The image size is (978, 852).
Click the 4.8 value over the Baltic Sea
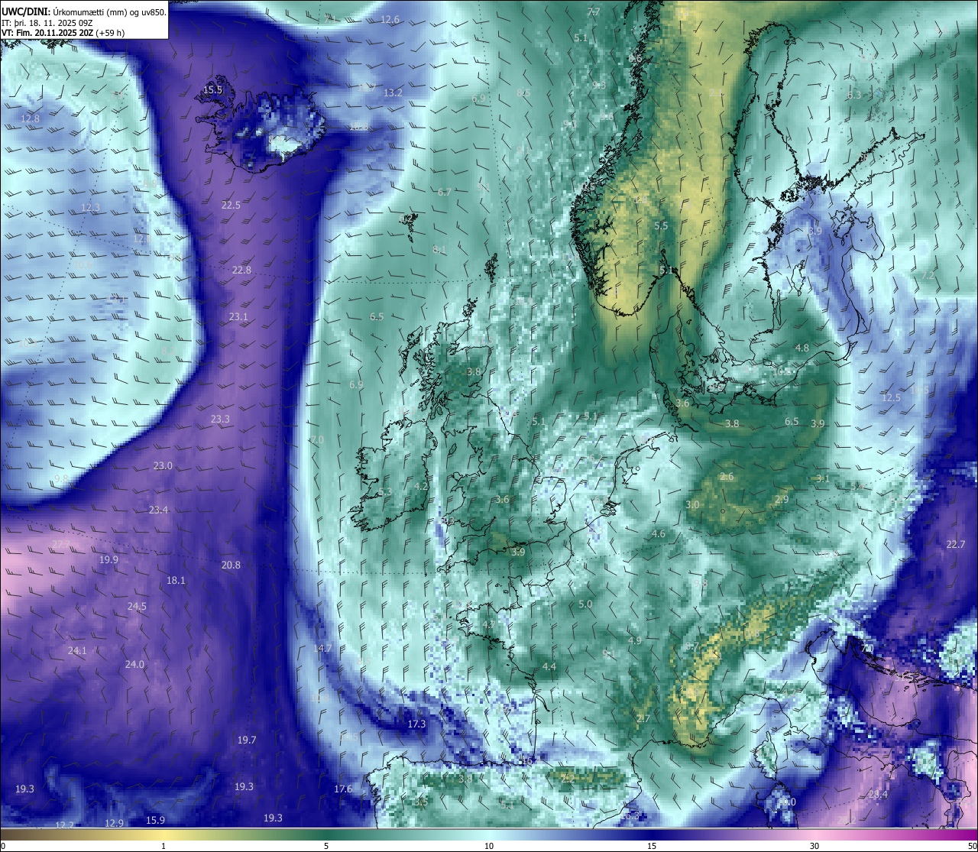point(802,348)
